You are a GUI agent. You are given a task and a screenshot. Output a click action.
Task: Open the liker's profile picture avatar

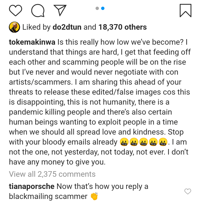tap(14, 27)
